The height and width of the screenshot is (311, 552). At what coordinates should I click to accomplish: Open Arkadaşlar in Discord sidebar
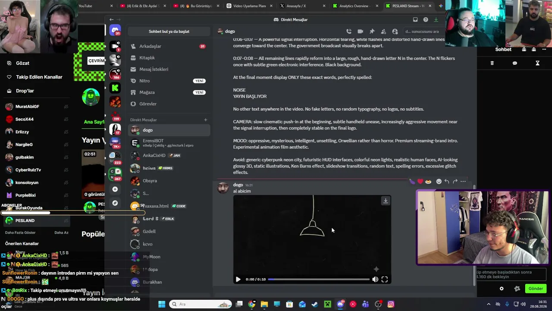pos(169,46)
